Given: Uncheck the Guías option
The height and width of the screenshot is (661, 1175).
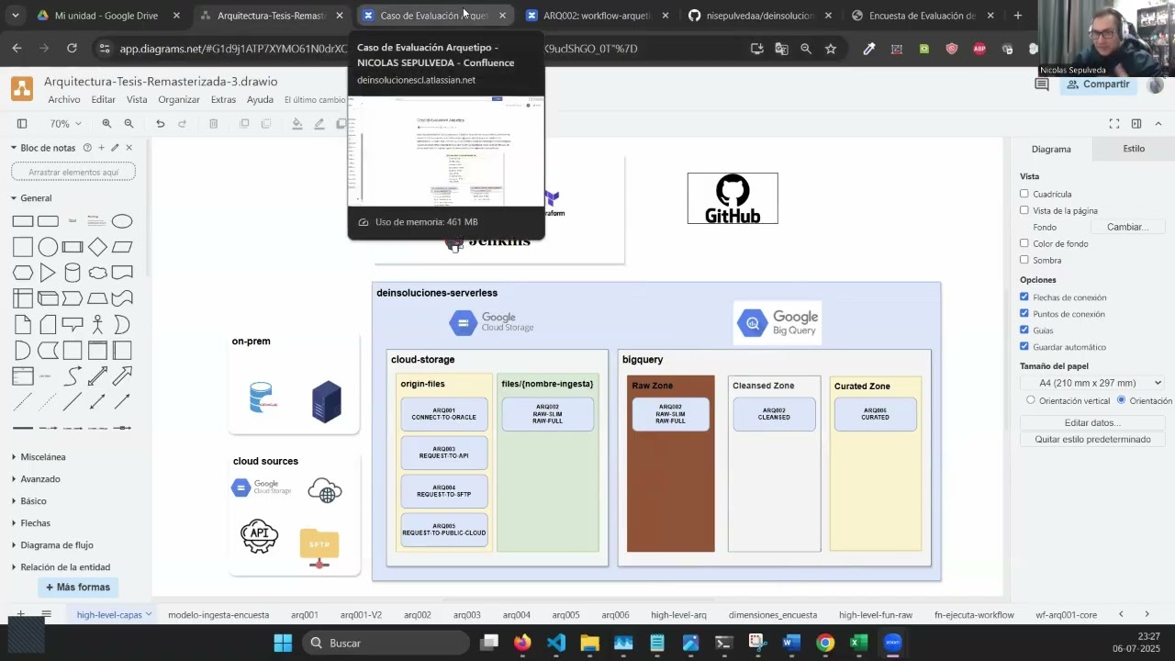Looking at the screenshot, I should point(1024,330).
